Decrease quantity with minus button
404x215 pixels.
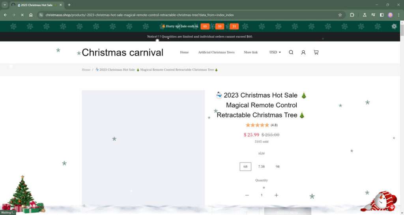247,195
